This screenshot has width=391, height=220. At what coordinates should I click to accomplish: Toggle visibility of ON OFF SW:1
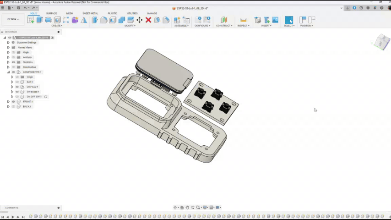click(x=17, y=97)
